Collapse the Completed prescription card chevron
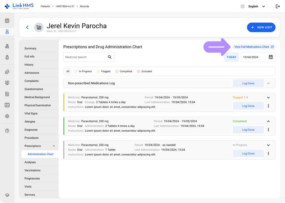Viewport: 285px width, 203px height. coord(268,121)
